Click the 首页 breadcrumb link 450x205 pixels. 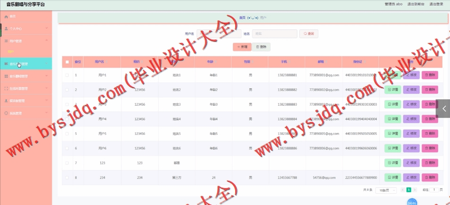[242, 18]
